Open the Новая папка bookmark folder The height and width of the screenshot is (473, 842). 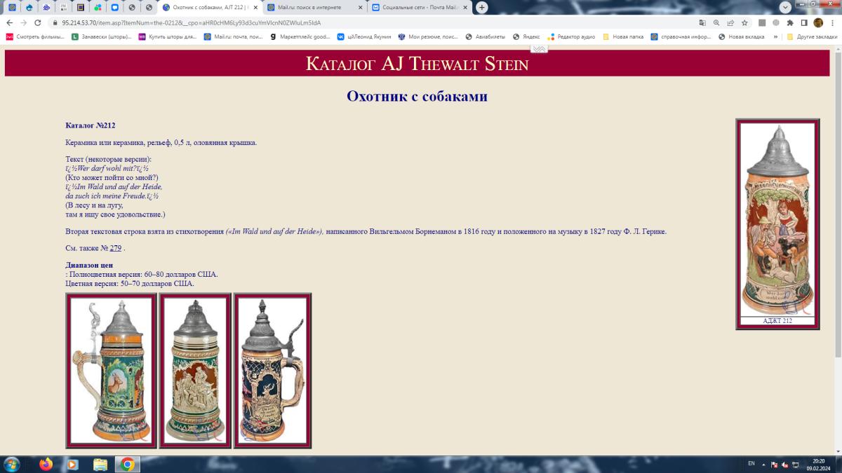pos(622,36)
